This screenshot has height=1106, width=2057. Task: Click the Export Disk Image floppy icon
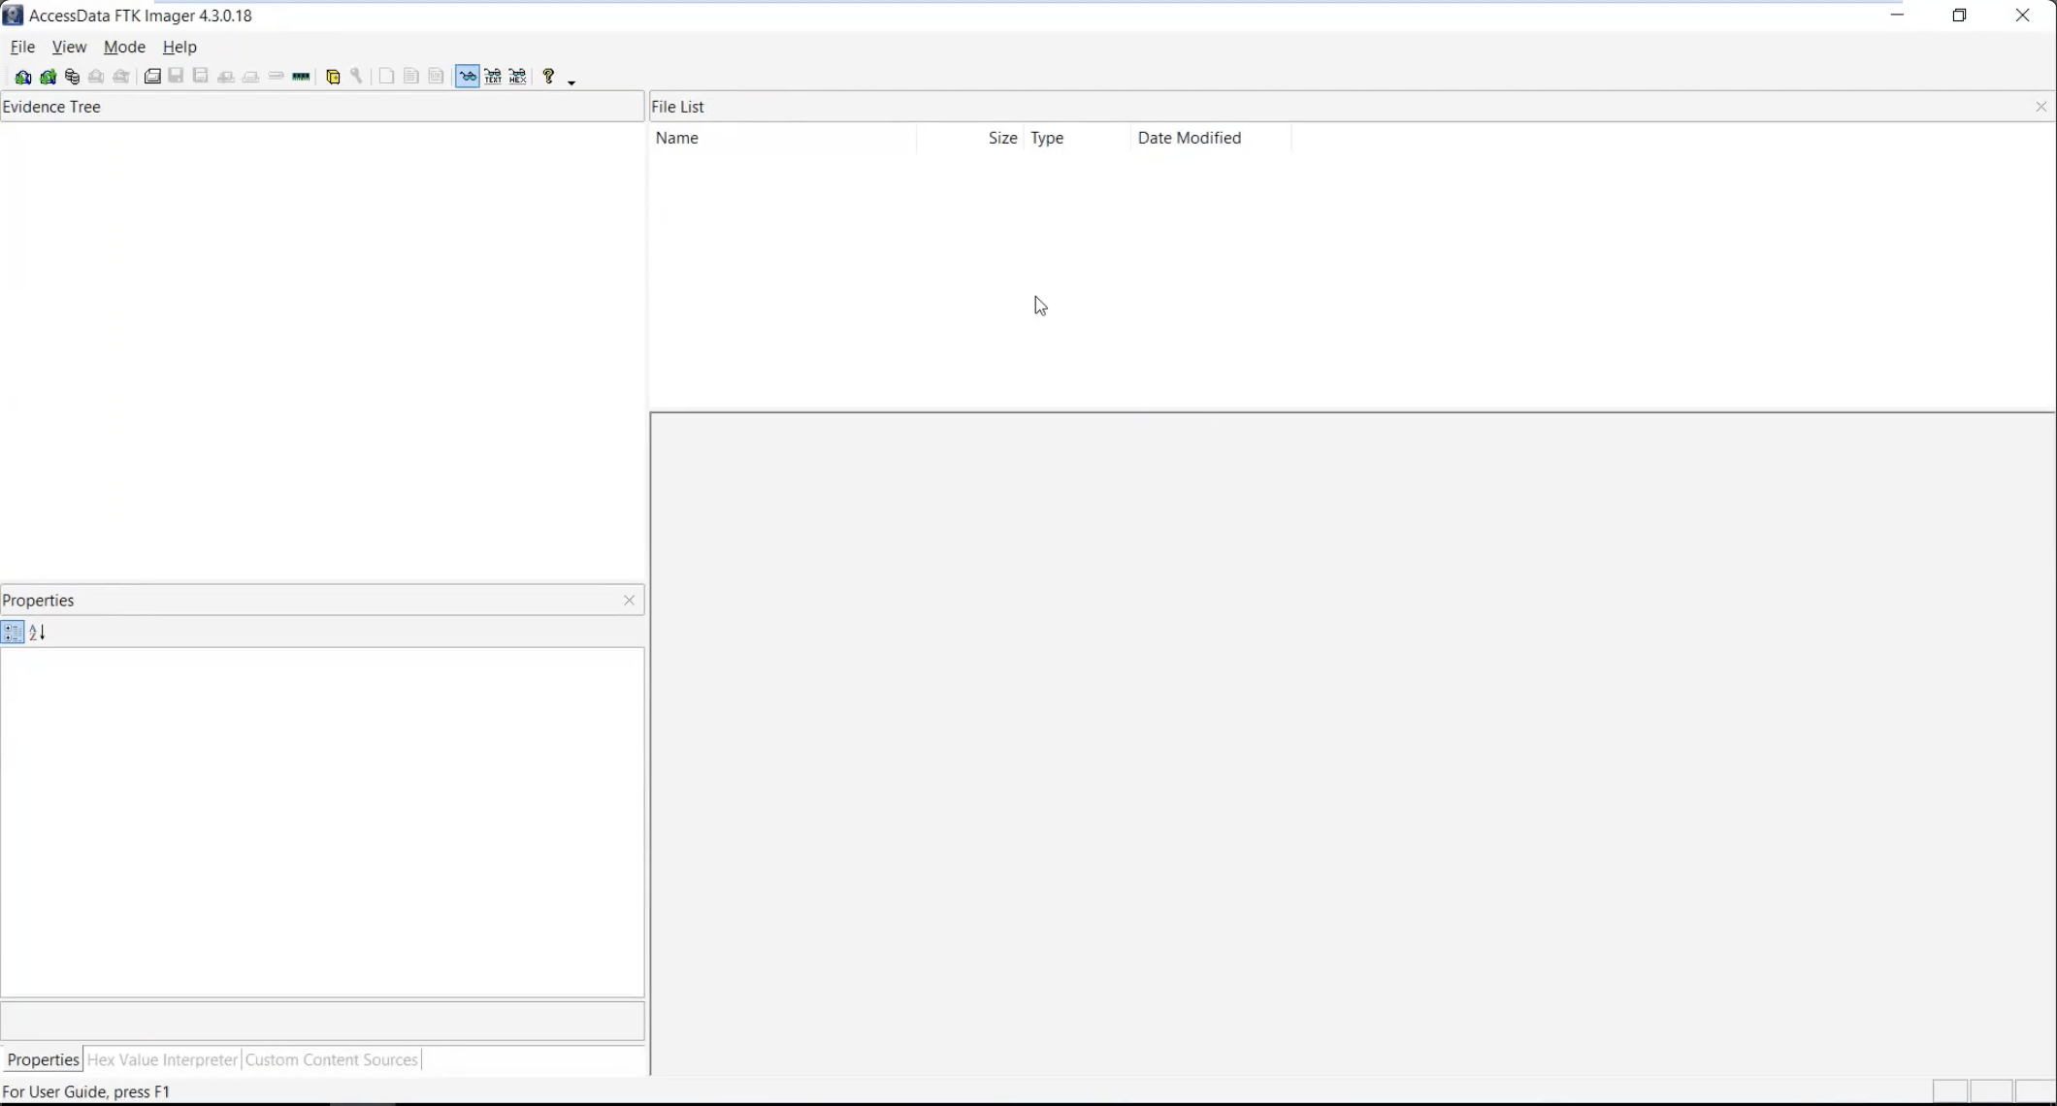coord(176,77)
